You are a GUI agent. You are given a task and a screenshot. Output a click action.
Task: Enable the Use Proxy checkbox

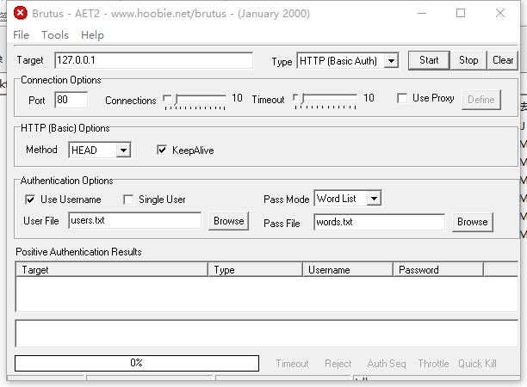[x=402, y=98]
